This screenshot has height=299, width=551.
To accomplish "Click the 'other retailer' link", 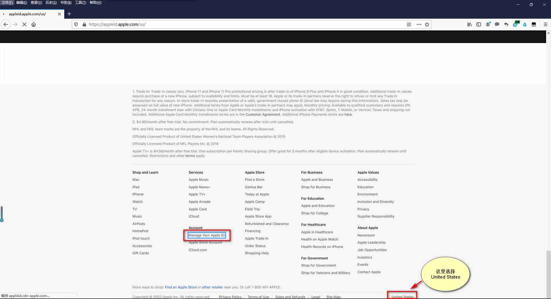I will coord(212,287).
